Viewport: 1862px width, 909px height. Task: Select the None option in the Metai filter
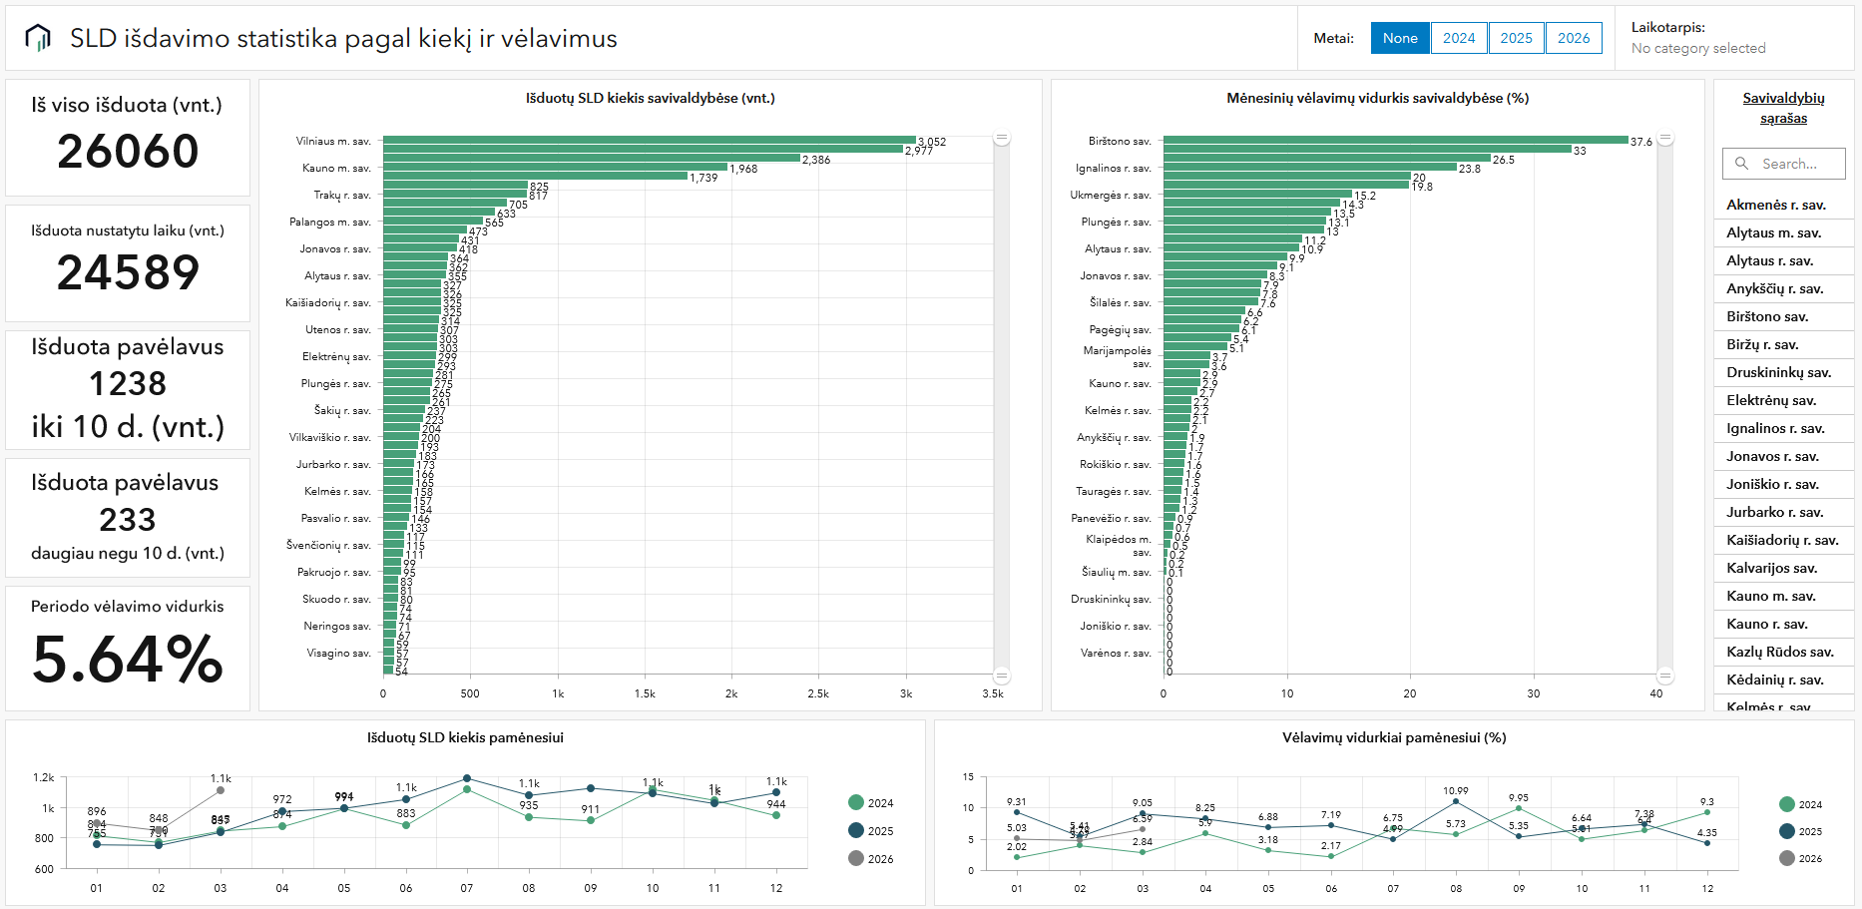[1400, 38]
